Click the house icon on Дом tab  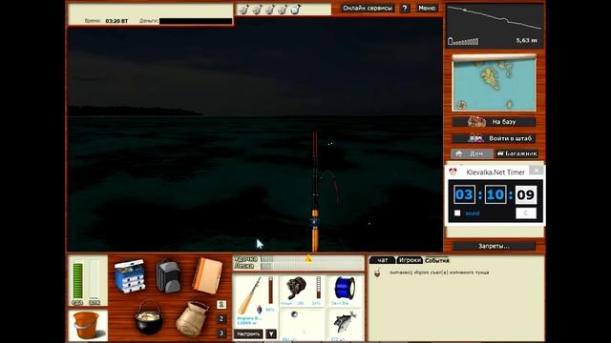[x=459, y=153]
